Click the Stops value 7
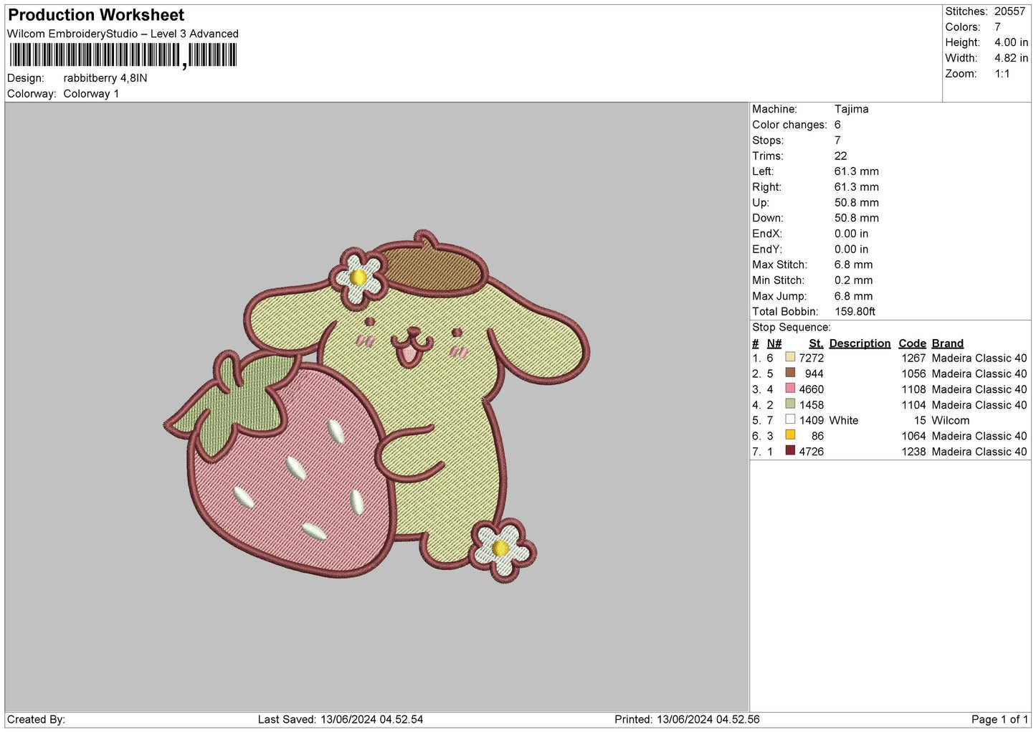 [837, 141]
